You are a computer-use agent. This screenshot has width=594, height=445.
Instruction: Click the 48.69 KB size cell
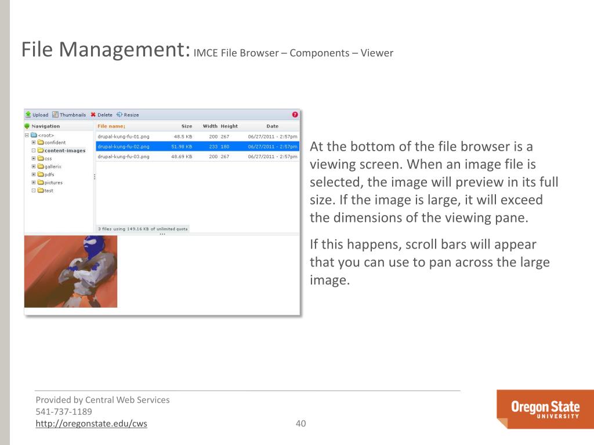tap(182, 156)
